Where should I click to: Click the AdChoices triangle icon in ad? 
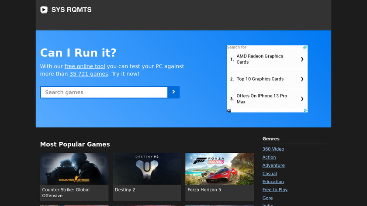(x=305, y=110)
